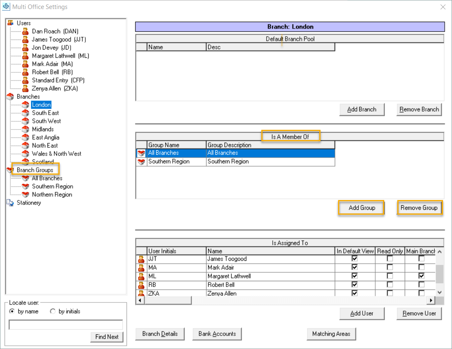Click the user icon beside James Toogood in tree

(26, 39)
